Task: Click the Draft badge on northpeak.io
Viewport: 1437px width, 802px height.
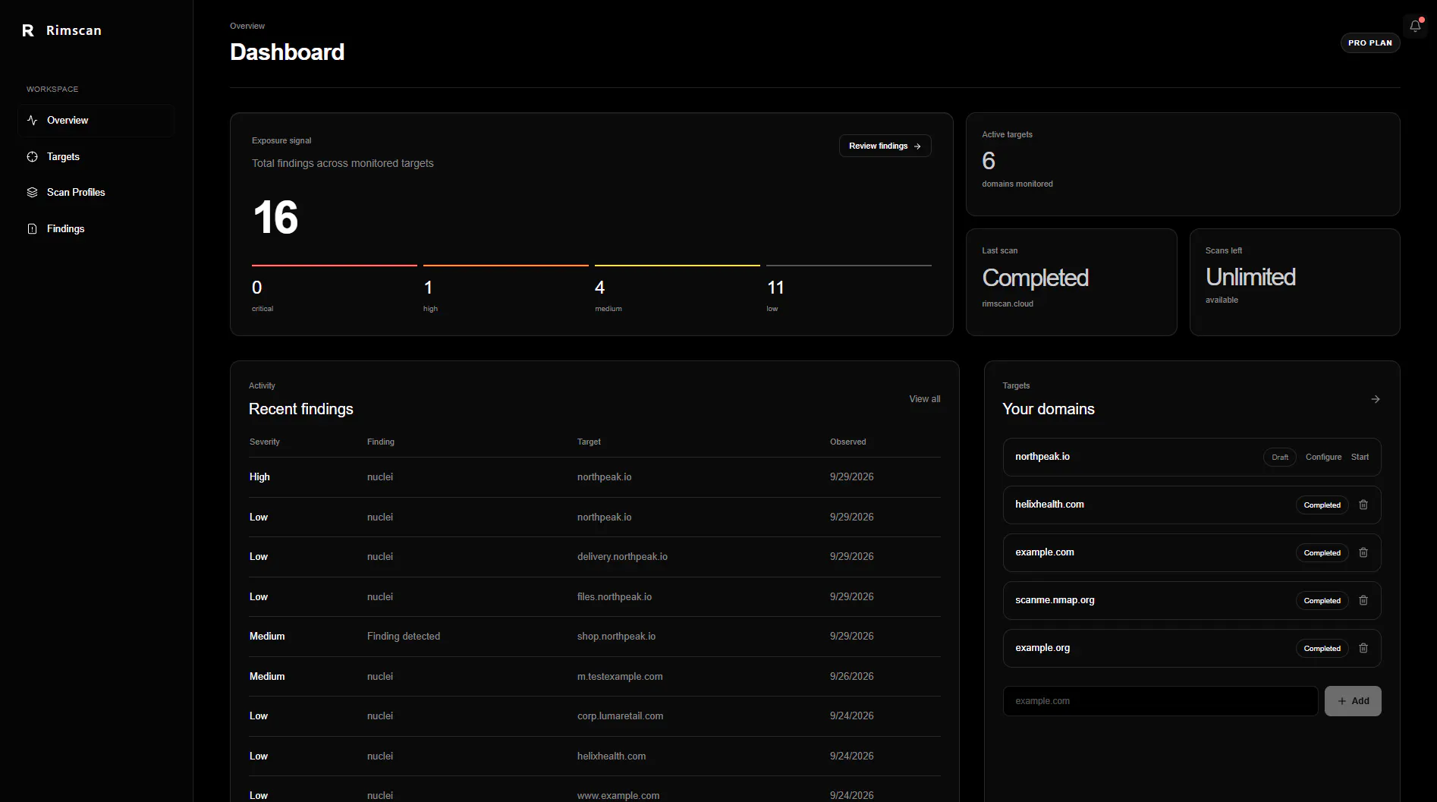Action: (x=1280, y=457)
